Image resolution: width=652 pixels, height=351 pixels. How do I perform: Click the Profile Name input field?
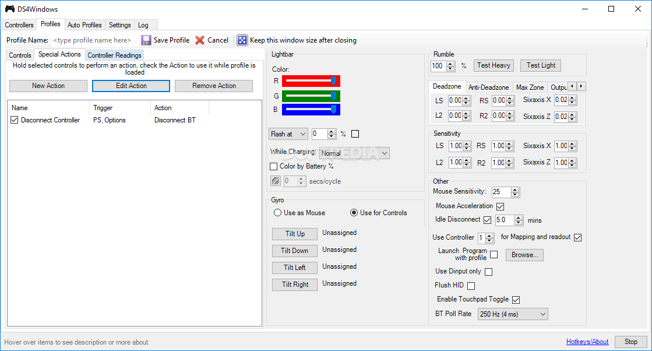pos(93,40)
